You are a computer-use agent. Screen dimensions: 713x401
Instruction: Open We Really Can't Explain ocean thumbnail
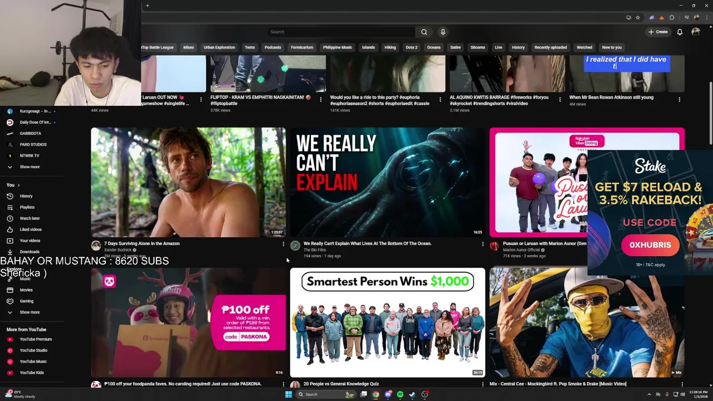(x=388, y=183)
